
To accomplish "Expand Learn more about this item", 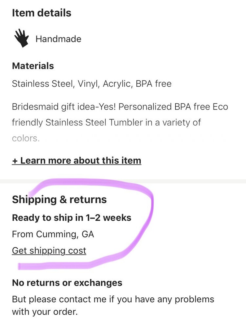I will (77, 160).
